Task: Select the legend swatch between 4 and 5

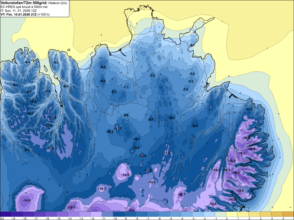Action: [x=277, y=214]
